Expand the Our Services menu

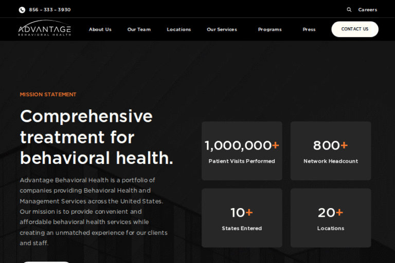222,30
